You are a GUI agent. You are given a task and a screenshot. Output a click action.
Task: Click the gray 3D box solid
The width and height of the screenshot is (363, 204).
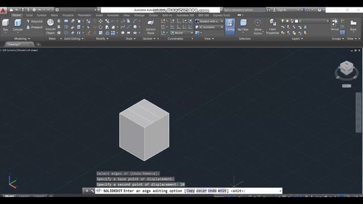144,130
